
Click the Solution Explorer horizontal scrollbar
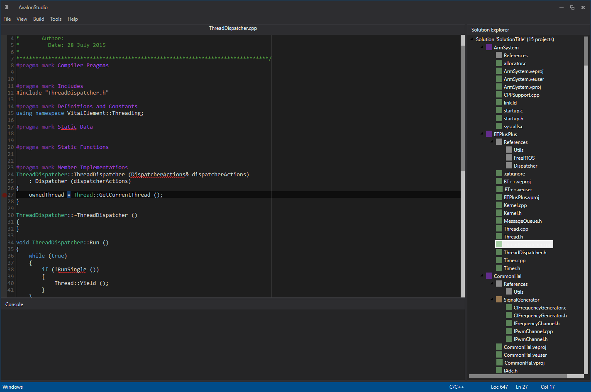coord(518,376)
